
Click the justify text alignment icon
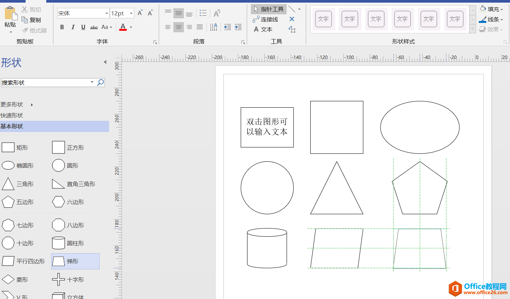pos(200,27)
